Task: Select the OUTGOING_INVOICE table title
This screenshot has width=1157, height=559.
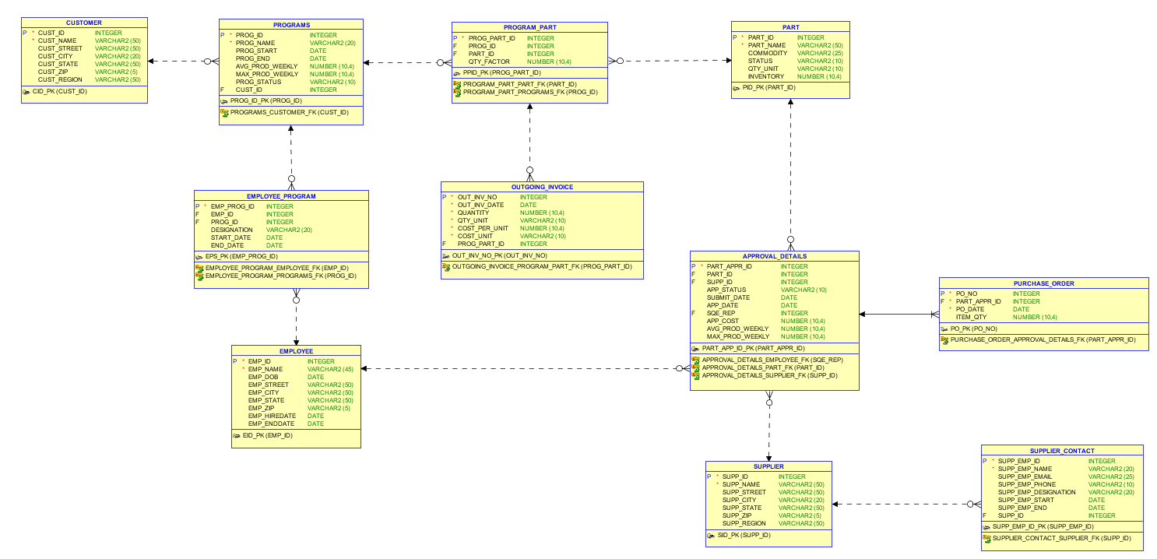Action: (542, 187)
